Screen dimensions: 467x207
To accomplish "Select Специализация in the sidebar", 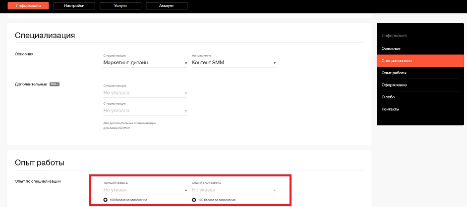I will [420, 61].
